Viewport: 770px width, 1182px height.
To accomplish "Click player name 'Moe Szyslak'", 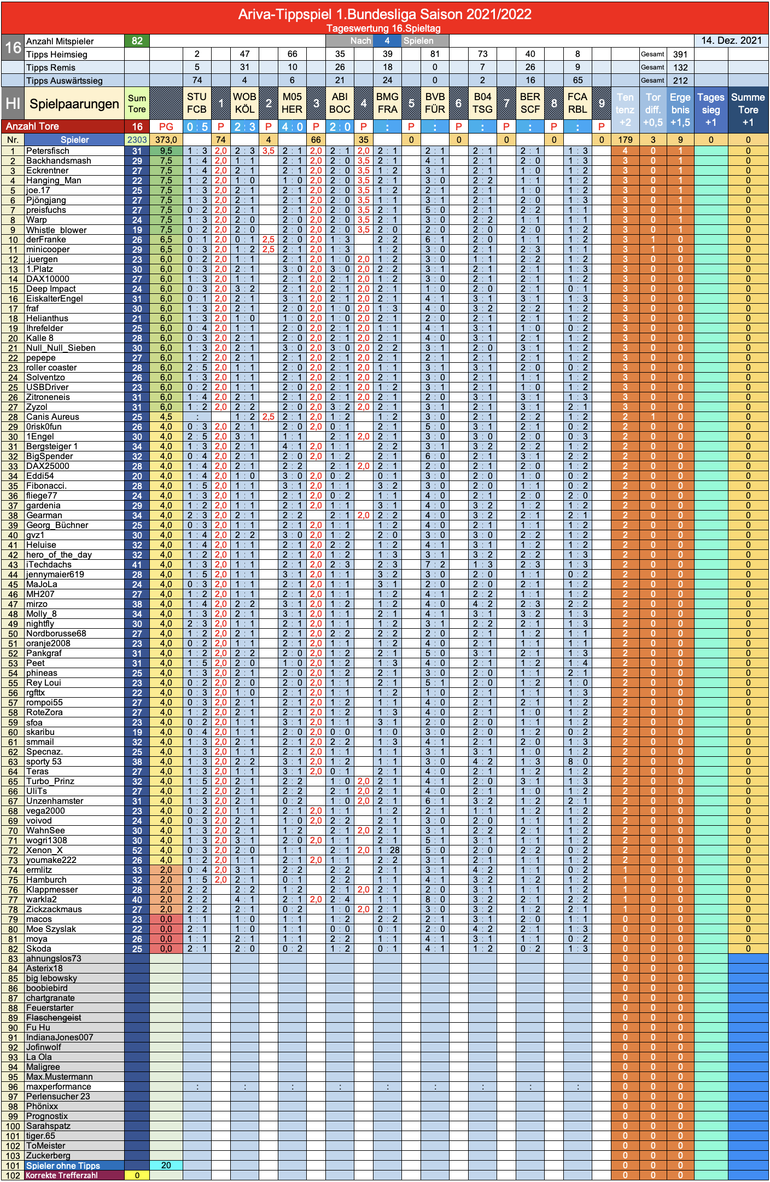I will (x=51, y=929).
